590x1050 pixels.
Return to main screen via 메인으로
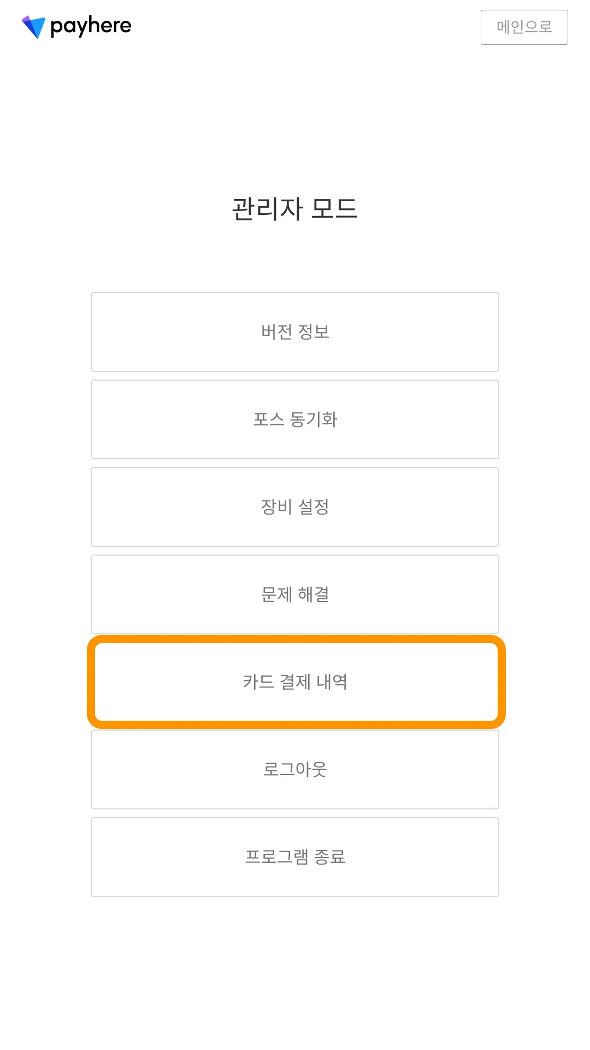pyautogui.click(x=524, y=27)
